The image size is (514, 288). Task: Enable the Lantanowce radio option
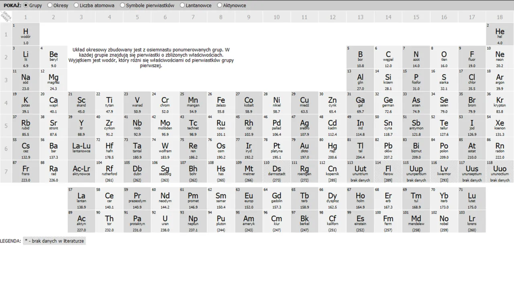click(182, 5)
